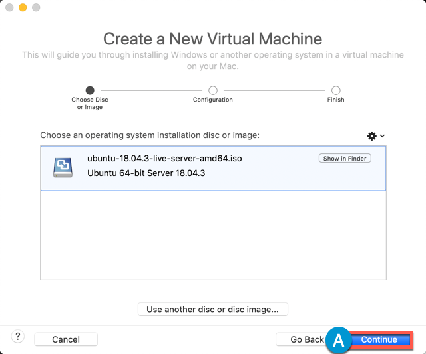Open the gear options dropdown menu
Image resolution: width=426 pixels, height=354 pixels.
point(375,135)
